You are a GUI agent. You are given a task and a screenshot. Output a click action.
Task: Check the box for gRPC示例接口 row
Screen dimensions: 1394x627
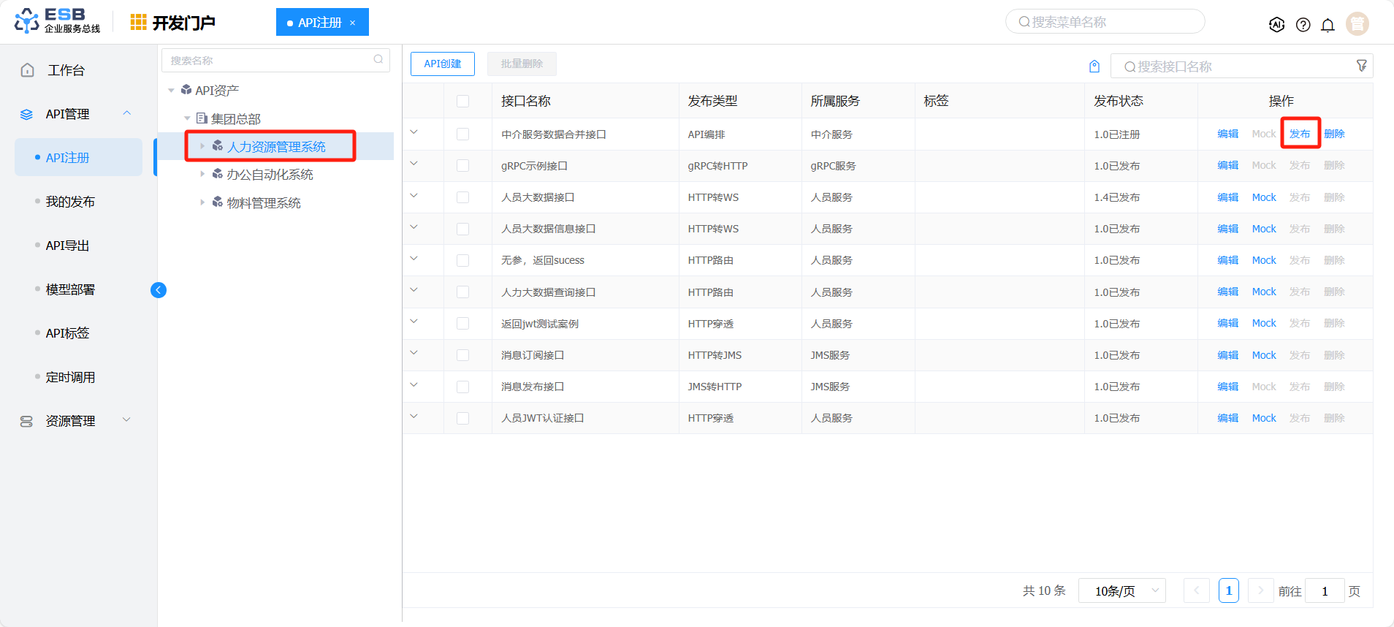click(x=462, y=166)
